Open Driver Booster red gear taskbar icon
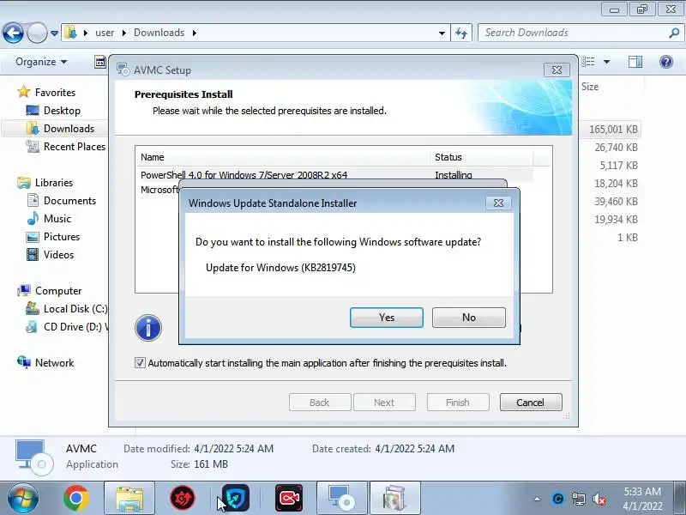Image resolution: width=686 pixels, height=515 pixels. 183,499
